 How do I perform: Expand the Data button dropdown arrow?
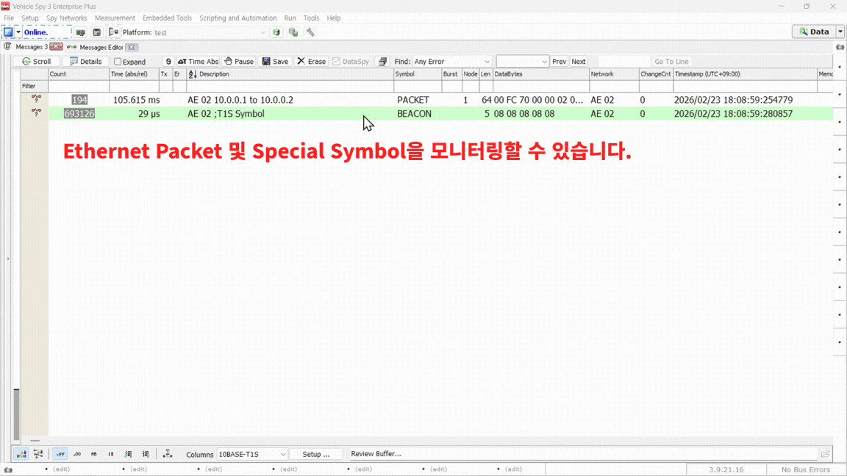[840, 32]
